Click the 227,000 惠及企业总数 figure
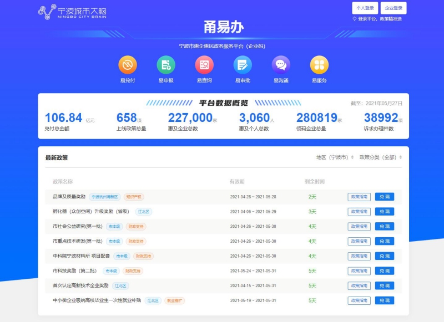Viewport: 444px width, 322px height. pyautogui.click(x=190, y=118)
